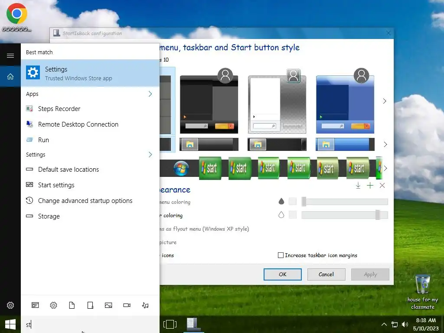Open Task View on the taskbar
The image size is (444, 333).
(x=170, y=324)
